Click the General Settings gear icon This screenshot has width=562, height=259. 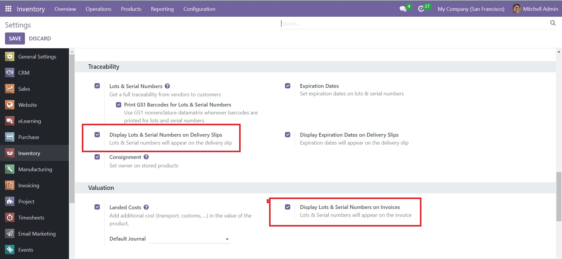pos(10,56)
